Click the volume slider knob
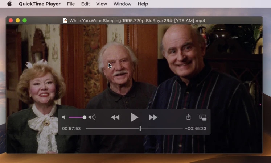This screenshot has height=163, width=271. tap(85, 117)
